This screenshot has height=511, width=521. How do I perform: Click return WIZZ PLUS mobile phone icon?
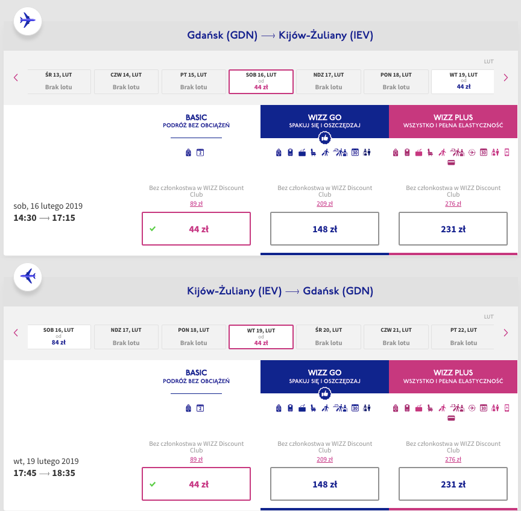[507, 408]
